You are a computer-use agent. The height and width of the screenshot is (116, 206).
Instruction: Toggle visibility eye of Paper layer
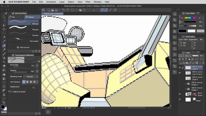[180, 100]
